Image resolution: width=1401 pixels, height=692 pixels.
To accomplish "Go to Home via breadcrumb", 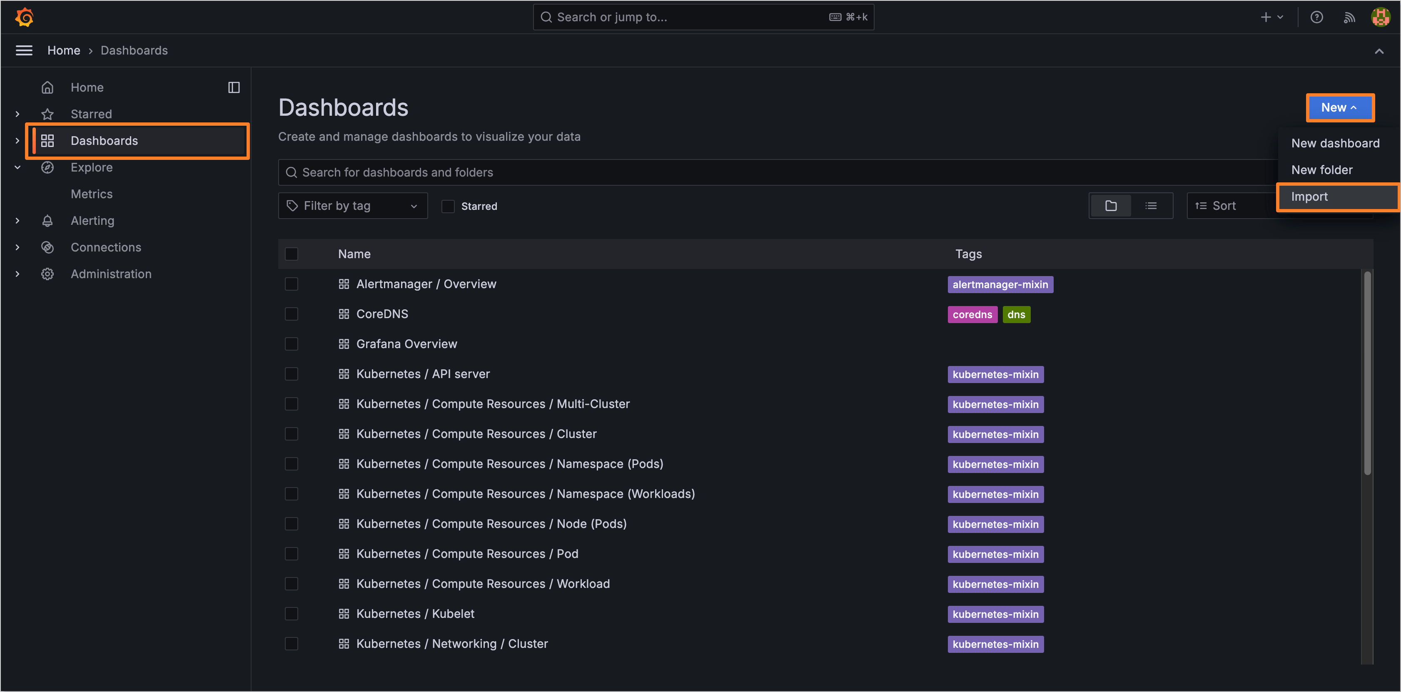I will (64, 50).
